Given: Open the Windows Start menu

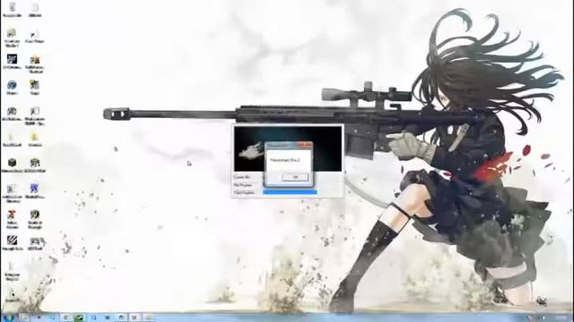Looking at the screenshot, I should coord(8,318).
